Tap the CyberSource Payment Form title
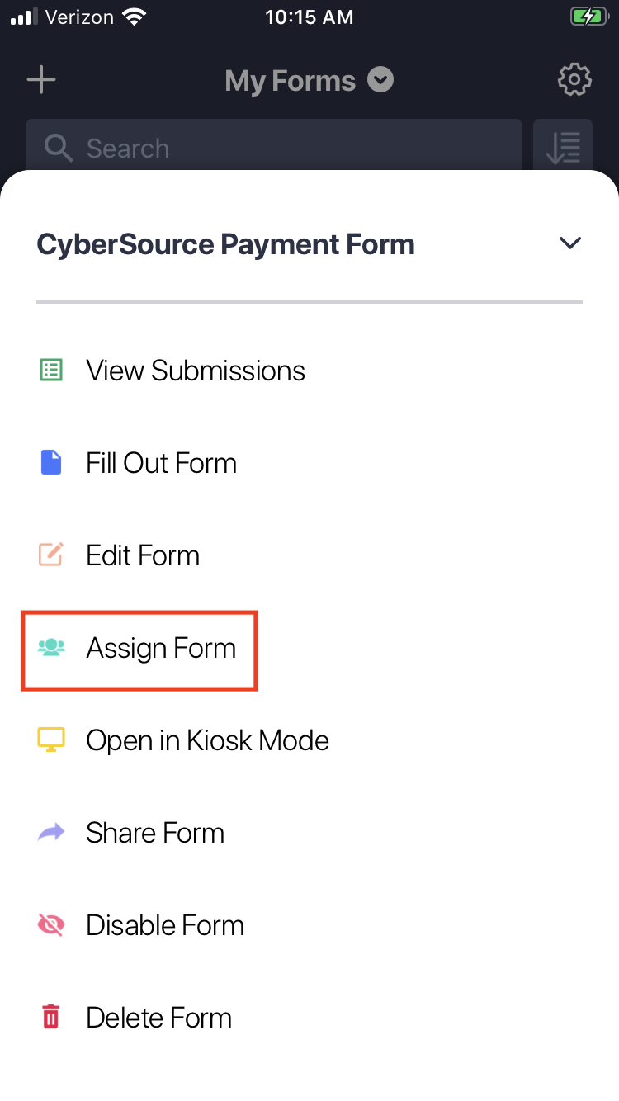This screenshot has width=619, height=1101. tap(225, 243)
